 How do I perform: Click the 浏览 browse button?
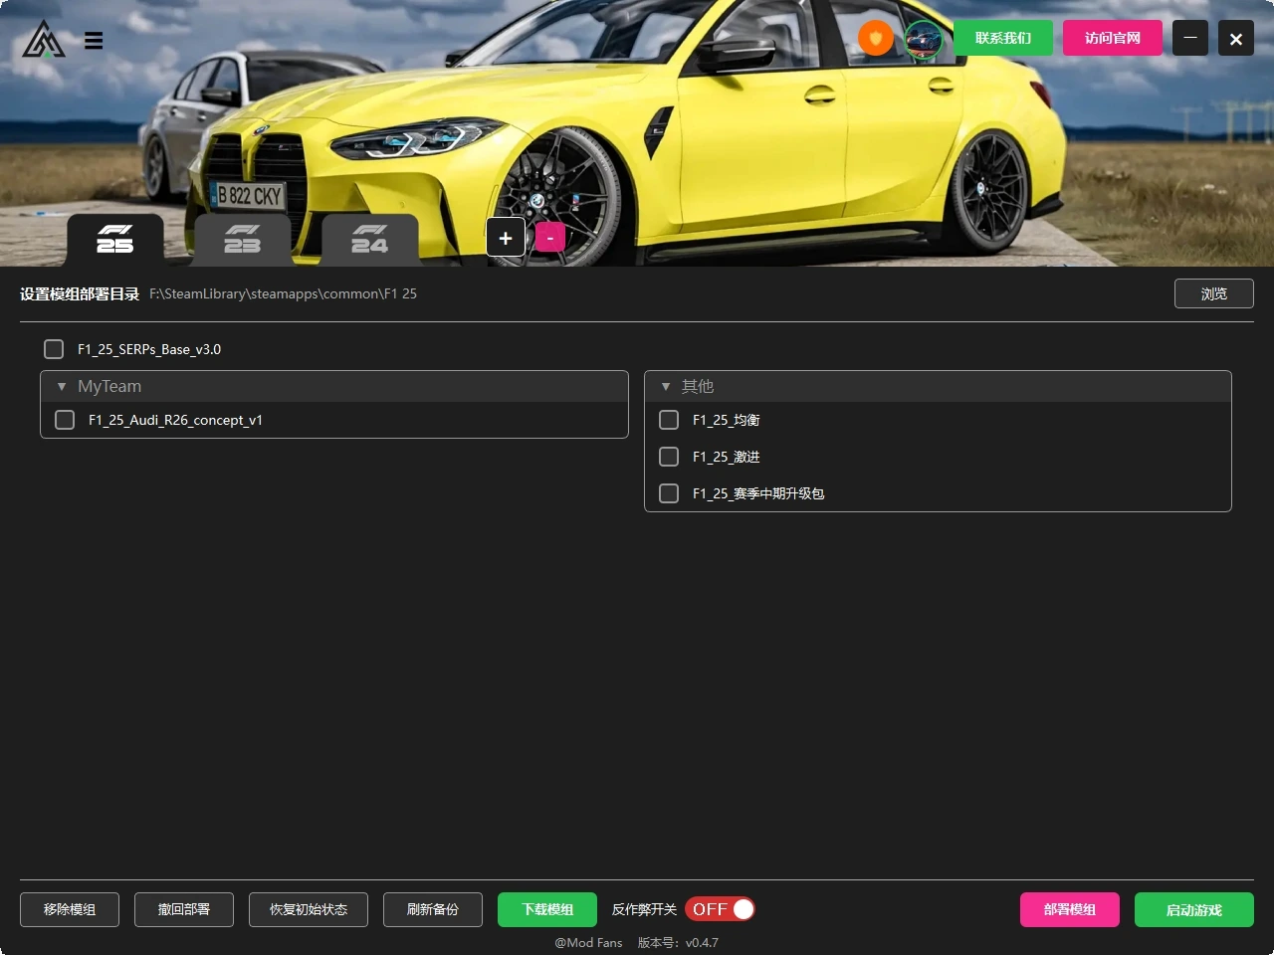[x=1213, y=293]
